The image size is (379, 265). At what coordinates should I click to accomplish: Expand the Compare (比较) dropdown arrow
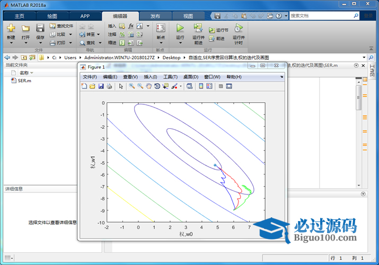[x=70, y=34]
